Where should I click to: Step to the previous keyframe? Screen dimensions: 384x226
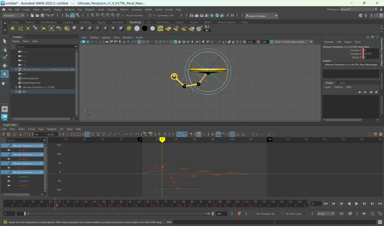click(x=341, y=204)
